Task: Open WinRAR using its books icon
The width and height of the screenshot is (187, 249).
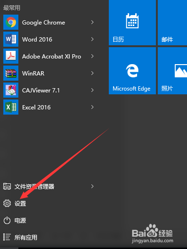Action: click(11, 73)
